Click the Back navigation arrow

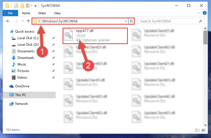coord(8,21)
